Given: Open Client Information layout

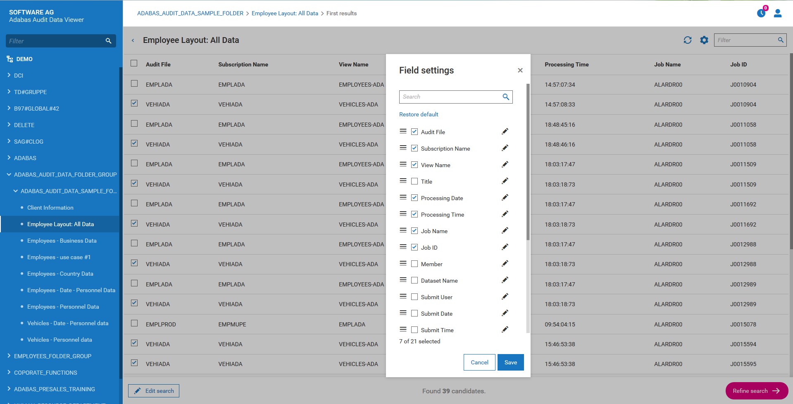Looking at the screenshot, I should [50, 208].
